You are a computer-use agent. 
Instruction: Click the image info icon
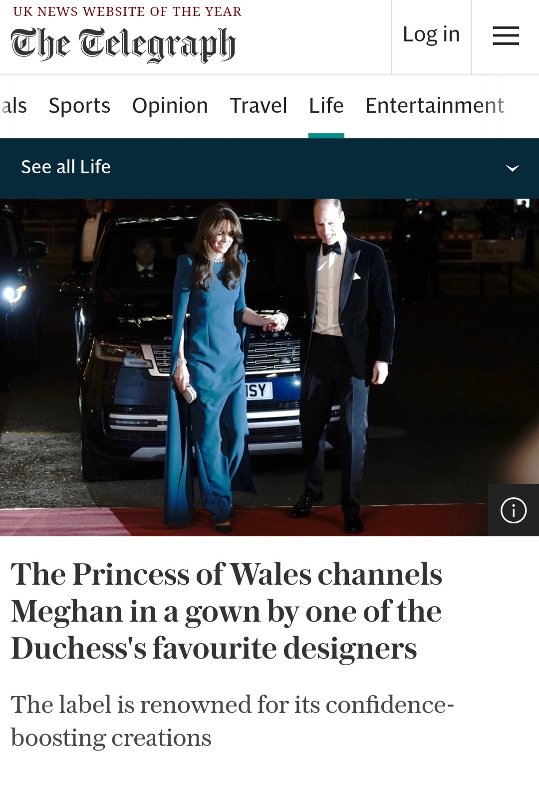click(x=513, y=510)
